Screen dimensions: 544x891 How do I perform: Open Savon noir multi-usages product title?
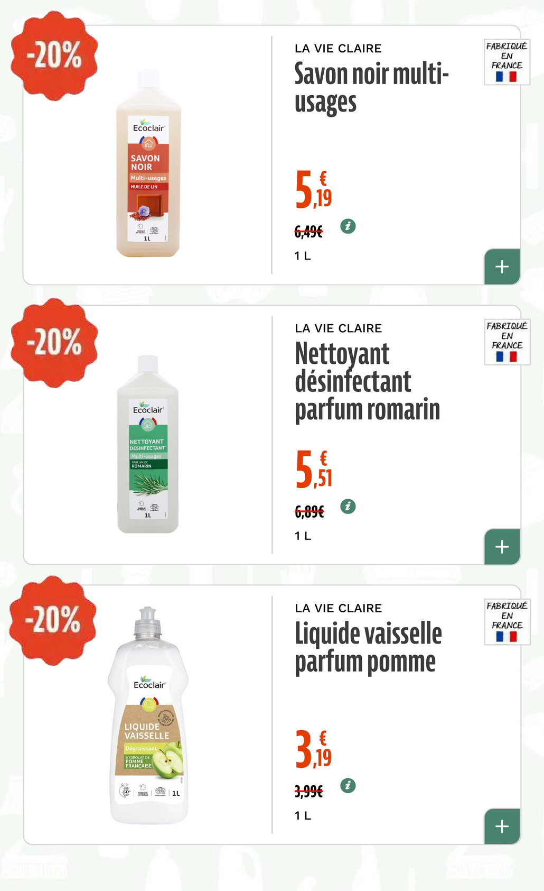click(371, 88)
